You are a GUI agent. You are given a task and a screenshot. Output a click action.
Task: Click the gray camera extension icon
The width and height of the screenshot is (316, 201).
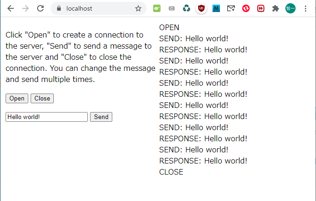point(172,8)
